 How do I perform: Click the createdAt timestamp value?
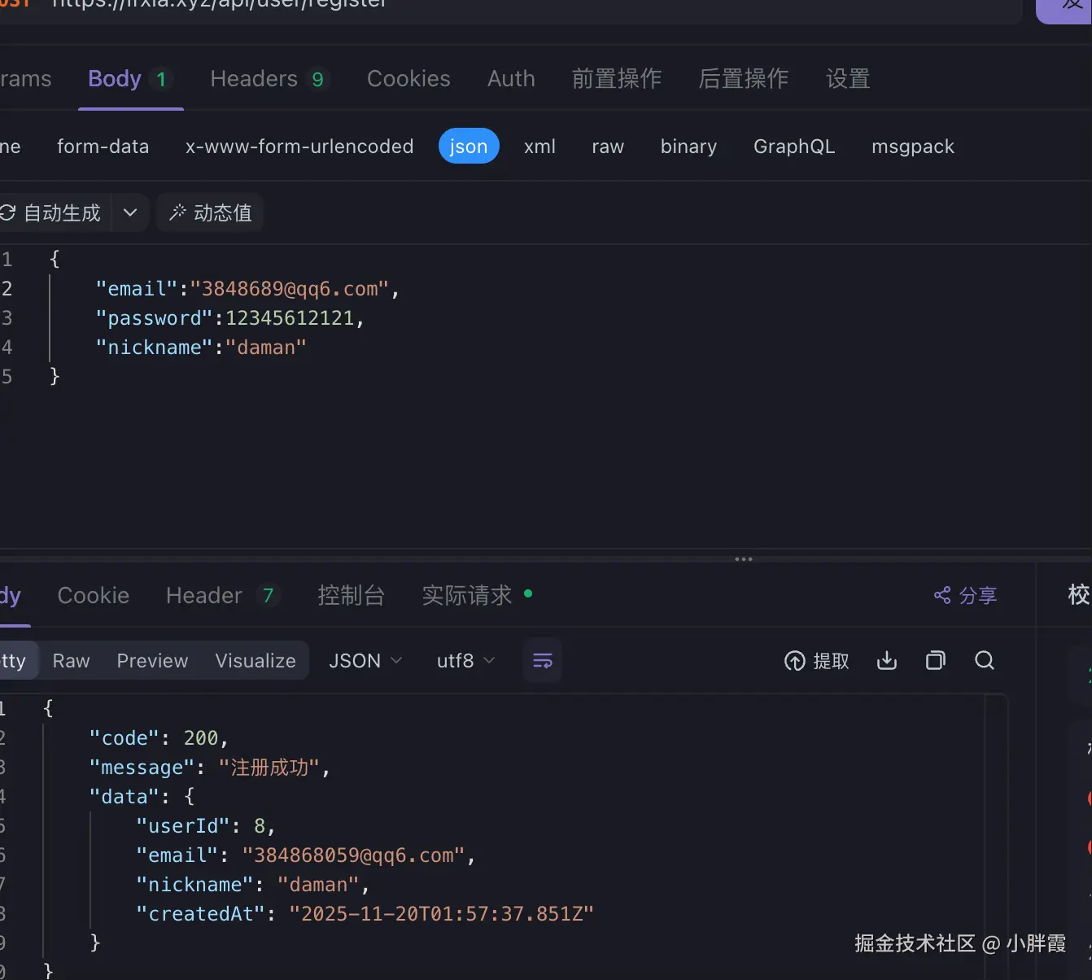[x=442, y=914]
